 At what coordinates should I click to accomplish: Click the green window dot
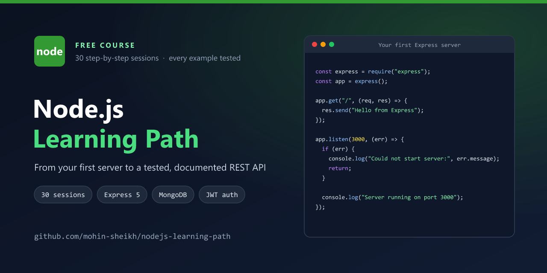[332, 44]
